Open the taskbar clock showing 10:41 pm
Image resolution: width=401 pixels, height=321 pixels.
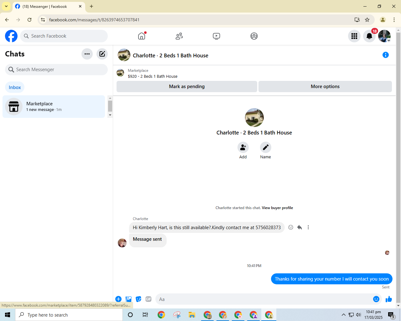pos(373,315)
